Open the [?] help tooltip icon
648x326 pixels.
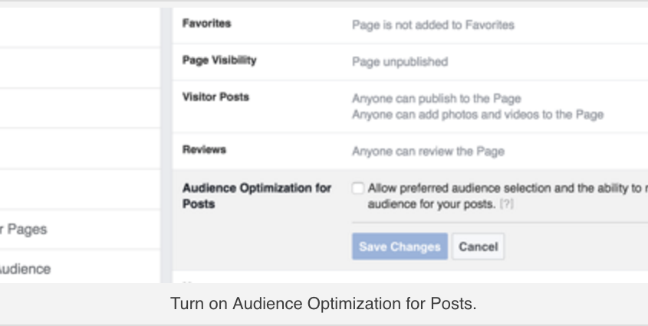coord(507,204)
